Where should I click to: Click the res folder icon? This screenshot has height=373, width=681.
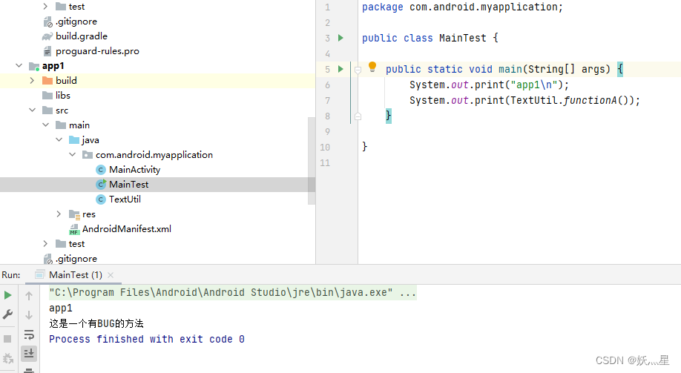click(x=74, y=214)
